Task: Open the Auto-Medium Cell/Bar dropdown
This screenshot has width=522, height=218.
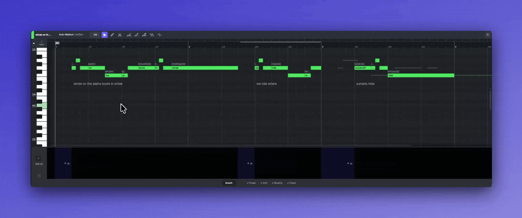Action: click(72, 35)
